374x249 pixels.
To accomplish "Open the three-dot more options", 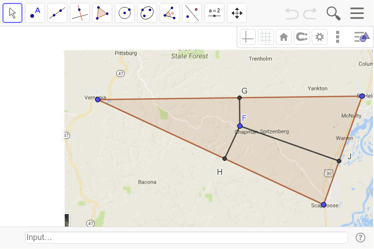I will [x=337, y=37].
